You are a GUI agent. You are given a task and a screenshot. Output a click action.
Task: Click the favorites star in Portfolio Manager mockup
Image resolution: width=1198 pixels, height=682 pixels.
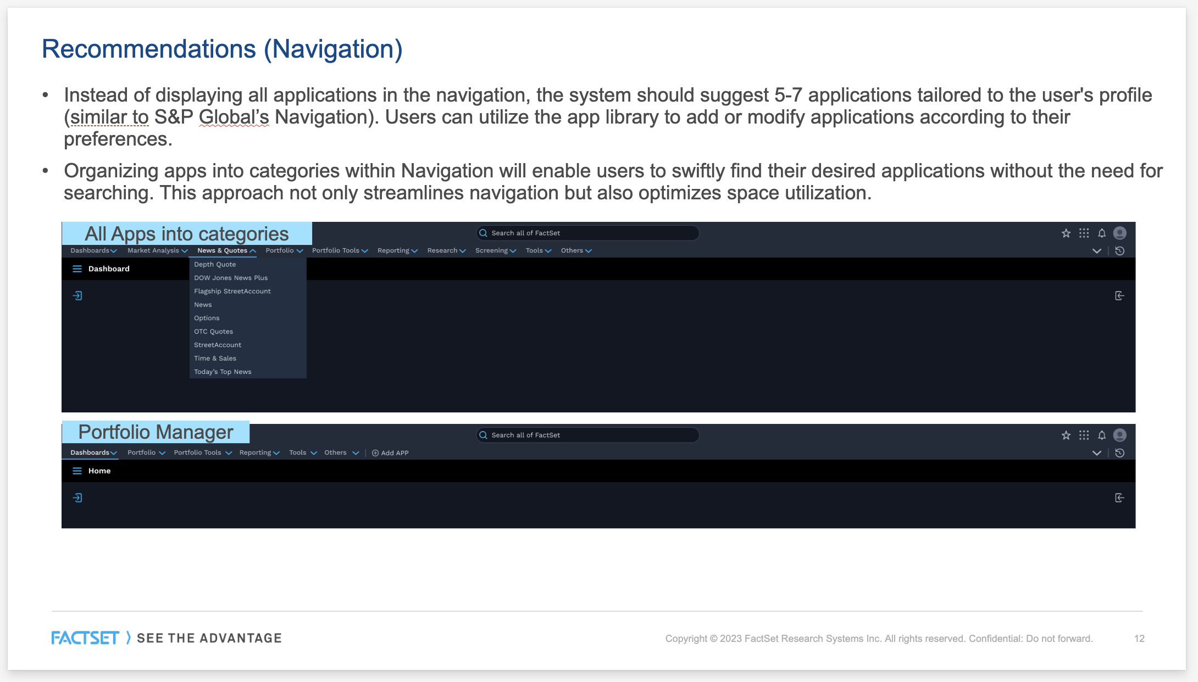coord(1066,435)
